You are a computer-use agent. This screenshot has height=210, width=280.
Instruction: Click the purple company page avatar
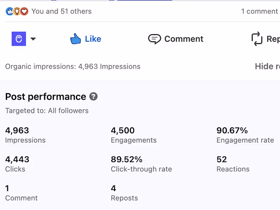click(x=19, y=39)
